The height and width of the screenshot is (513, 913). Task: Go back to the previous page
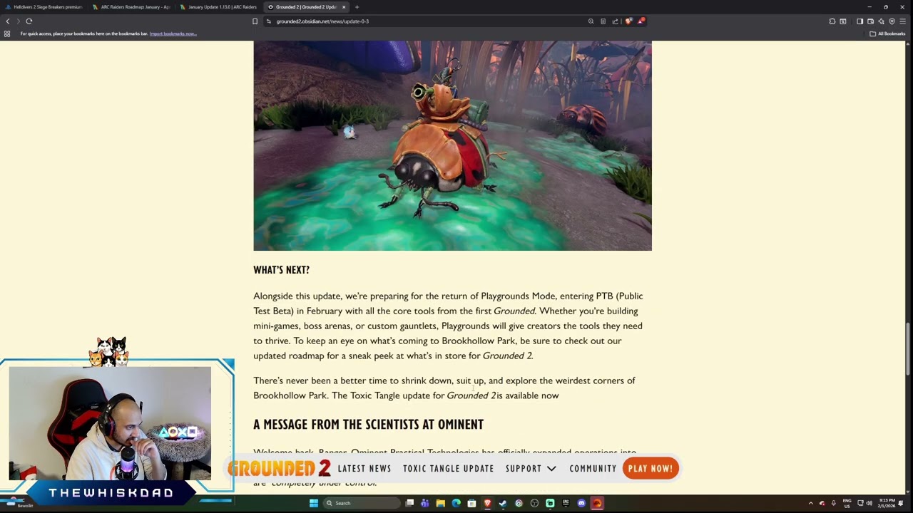8,21
